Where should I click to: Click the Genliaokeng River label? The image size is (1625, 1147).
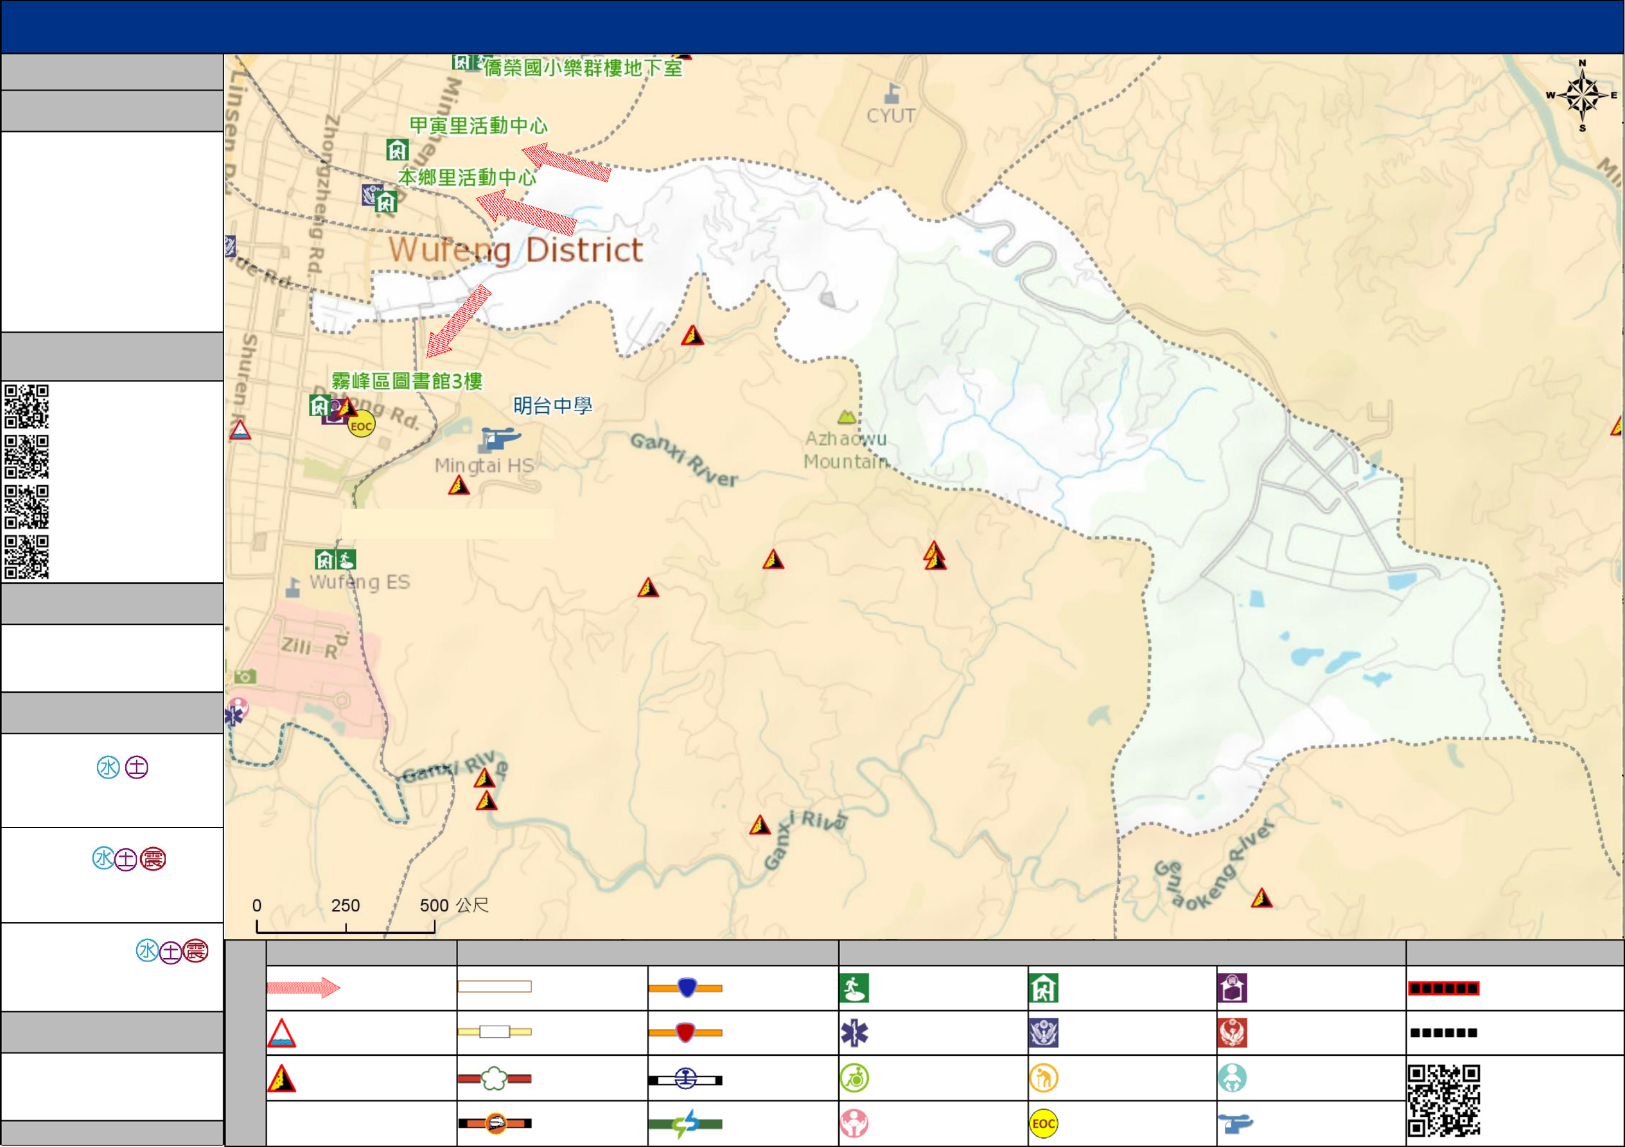[x=1214, y=864]
